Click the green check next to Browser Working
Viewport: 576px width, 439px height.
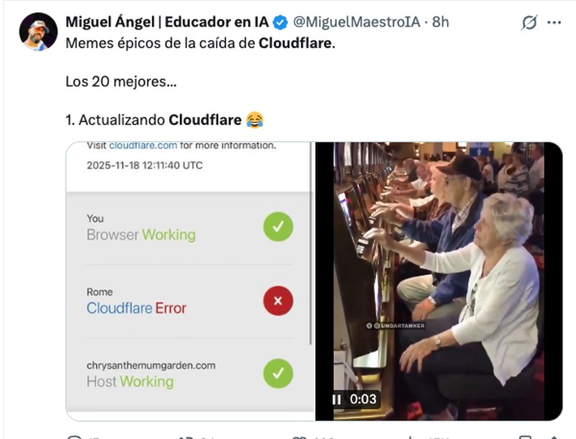(278, 227)
